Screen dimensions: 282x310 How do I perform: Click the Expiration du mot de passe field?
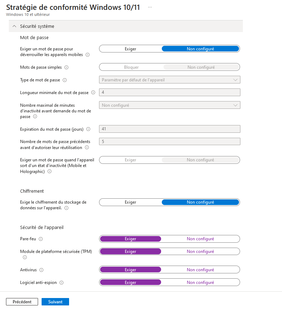(170, 129)
